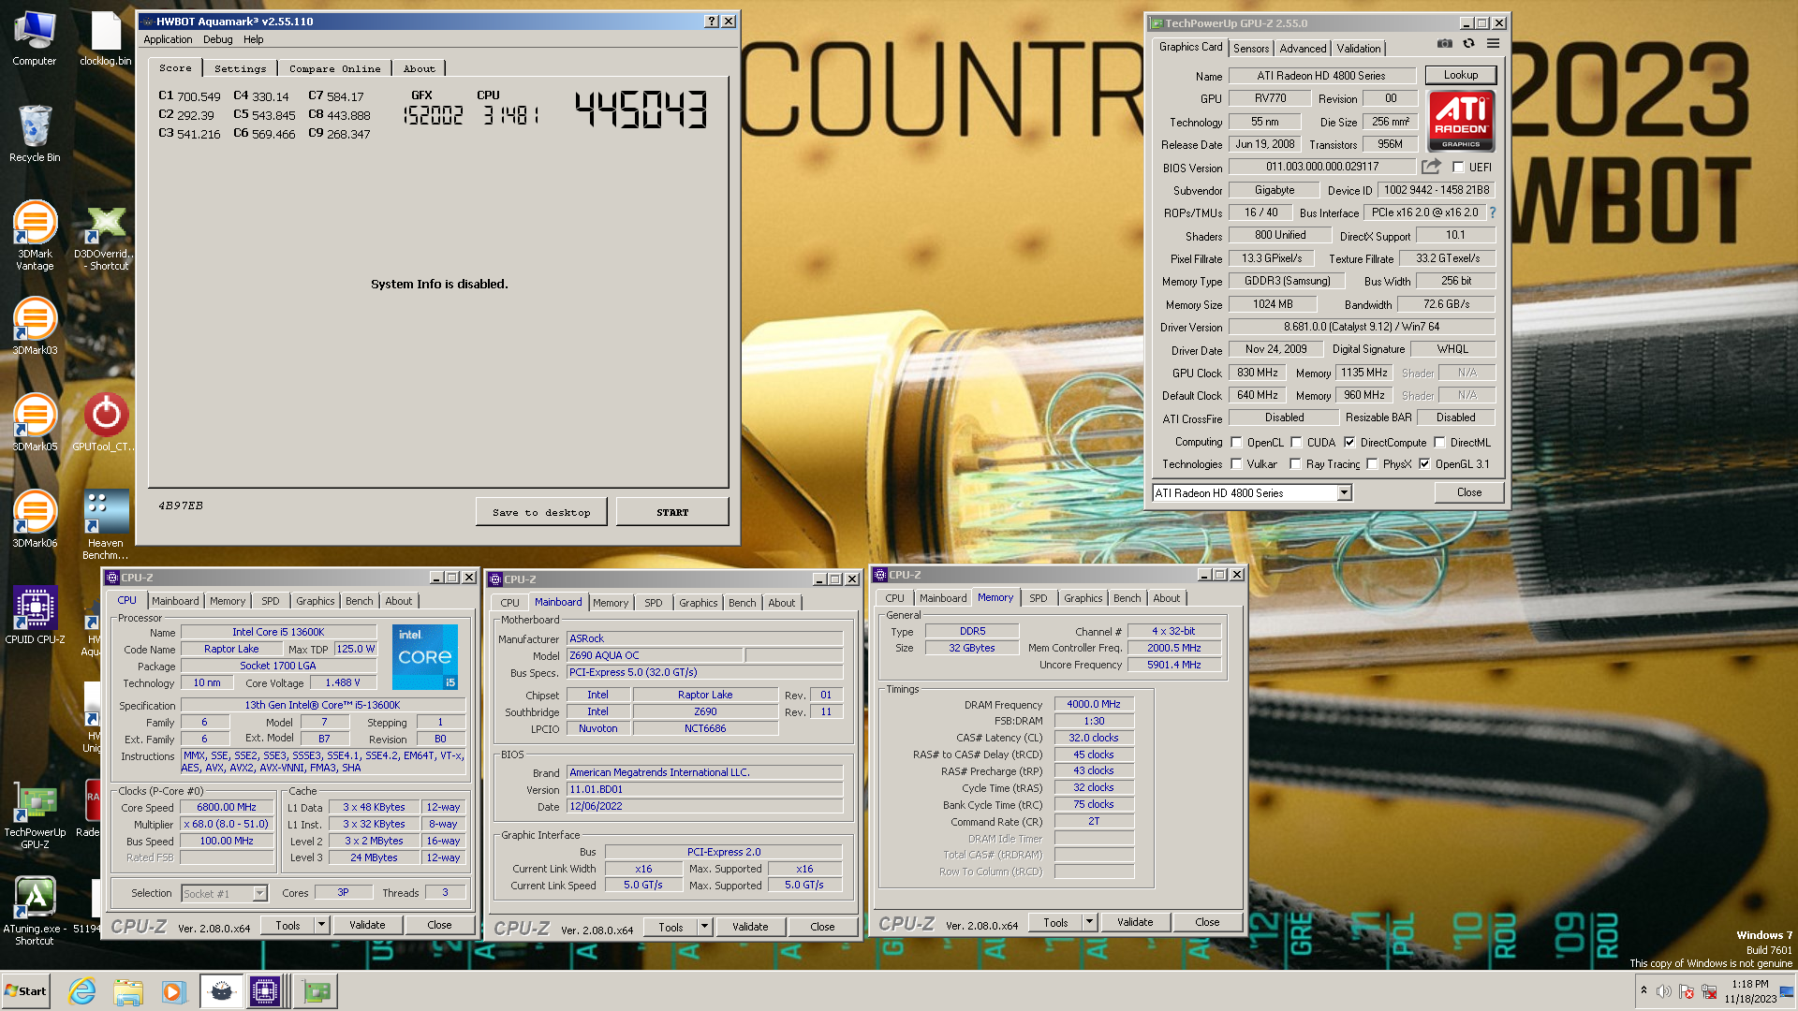The image size is (1798, 1011).
Task: Open the Computer desktop icon
Action: pyautogui.click(x=35, y=38)
